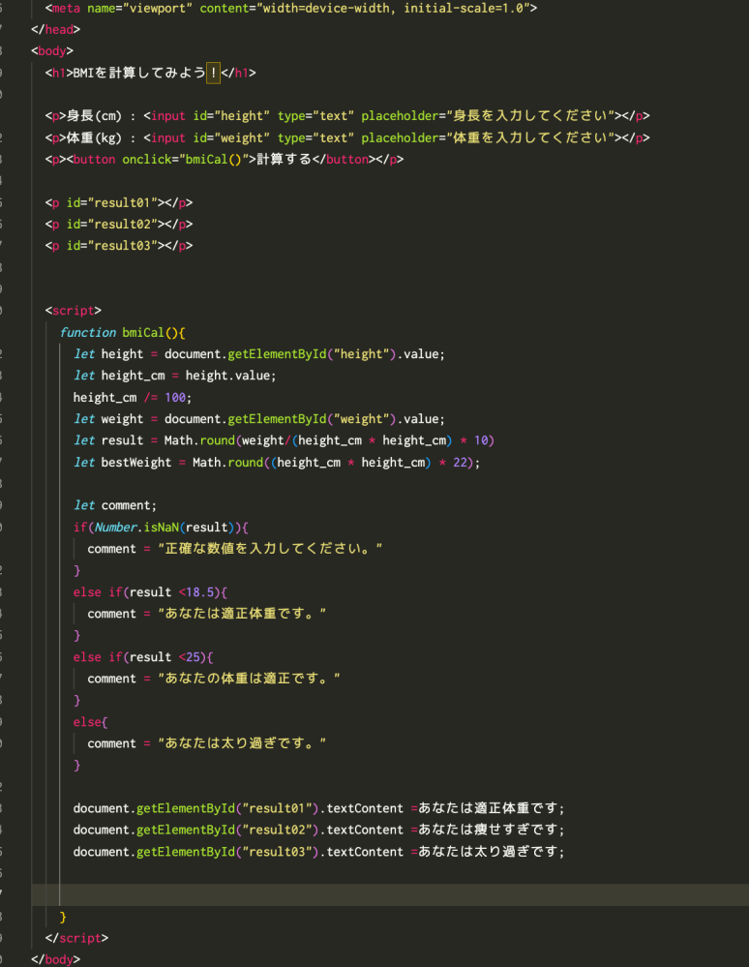
Task: Click the closing </head> tag
Action: coord(55,30)
